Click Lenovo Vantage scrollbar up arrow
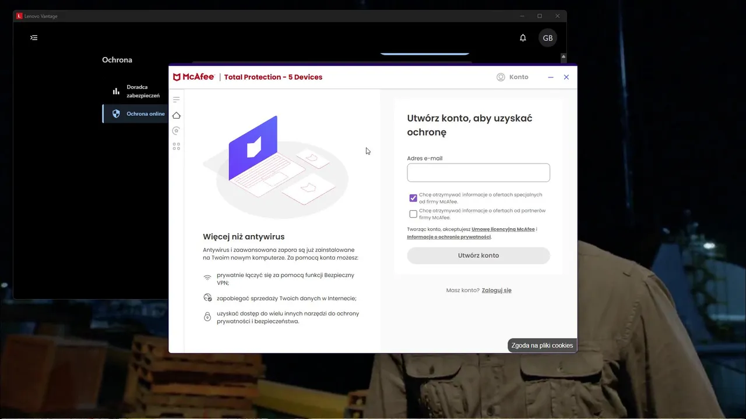This screenshot has height=419, width=746. point(564,56)
